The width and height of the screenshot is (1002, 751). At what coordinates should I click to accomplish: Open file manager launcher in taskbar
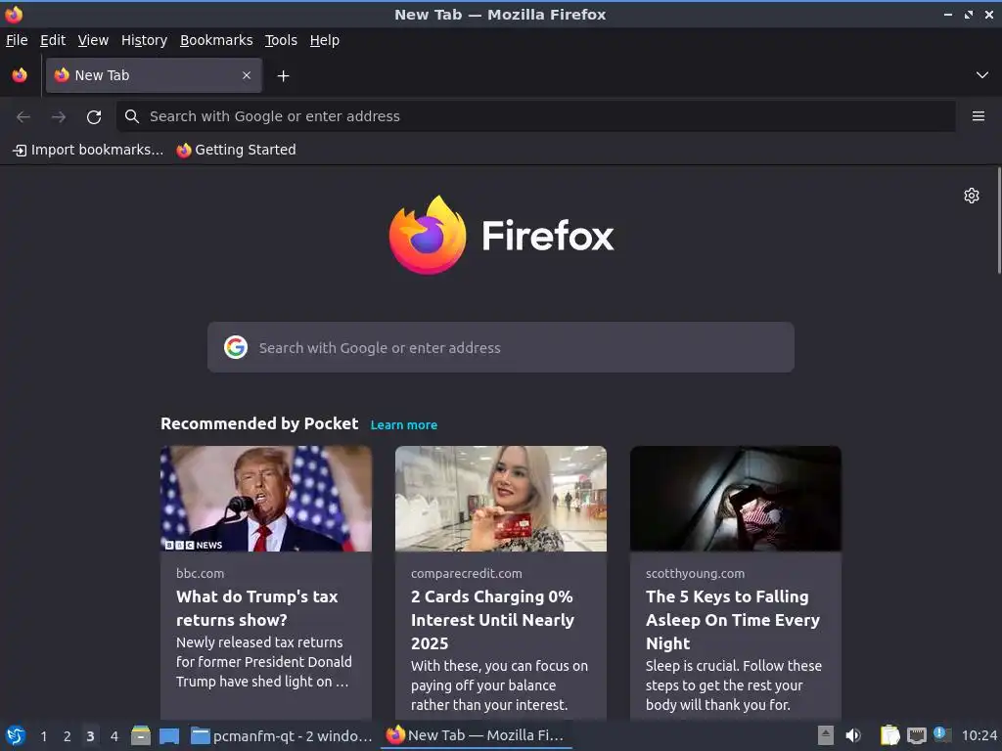click(141, 735)
